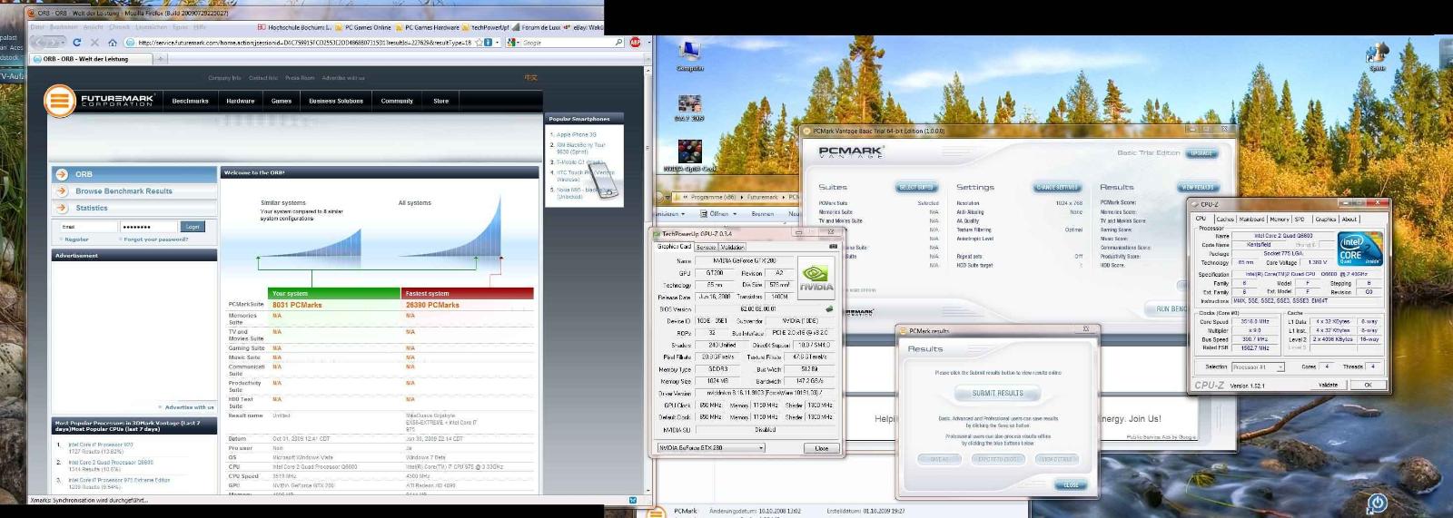This screenshot has width=1453, height=518.
Task: Click the Login button on ORB page
Action: 193,227
